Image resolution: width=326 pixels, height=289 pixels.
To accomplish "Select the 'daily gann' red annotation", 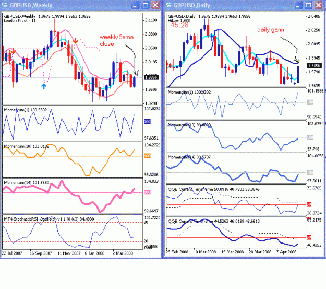I will click(271, 30).
